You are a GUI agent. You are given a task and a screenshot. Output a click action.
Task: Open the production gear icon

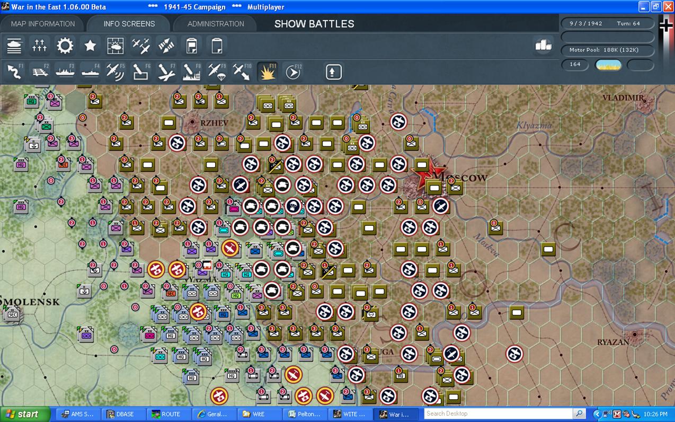[65, 46]
